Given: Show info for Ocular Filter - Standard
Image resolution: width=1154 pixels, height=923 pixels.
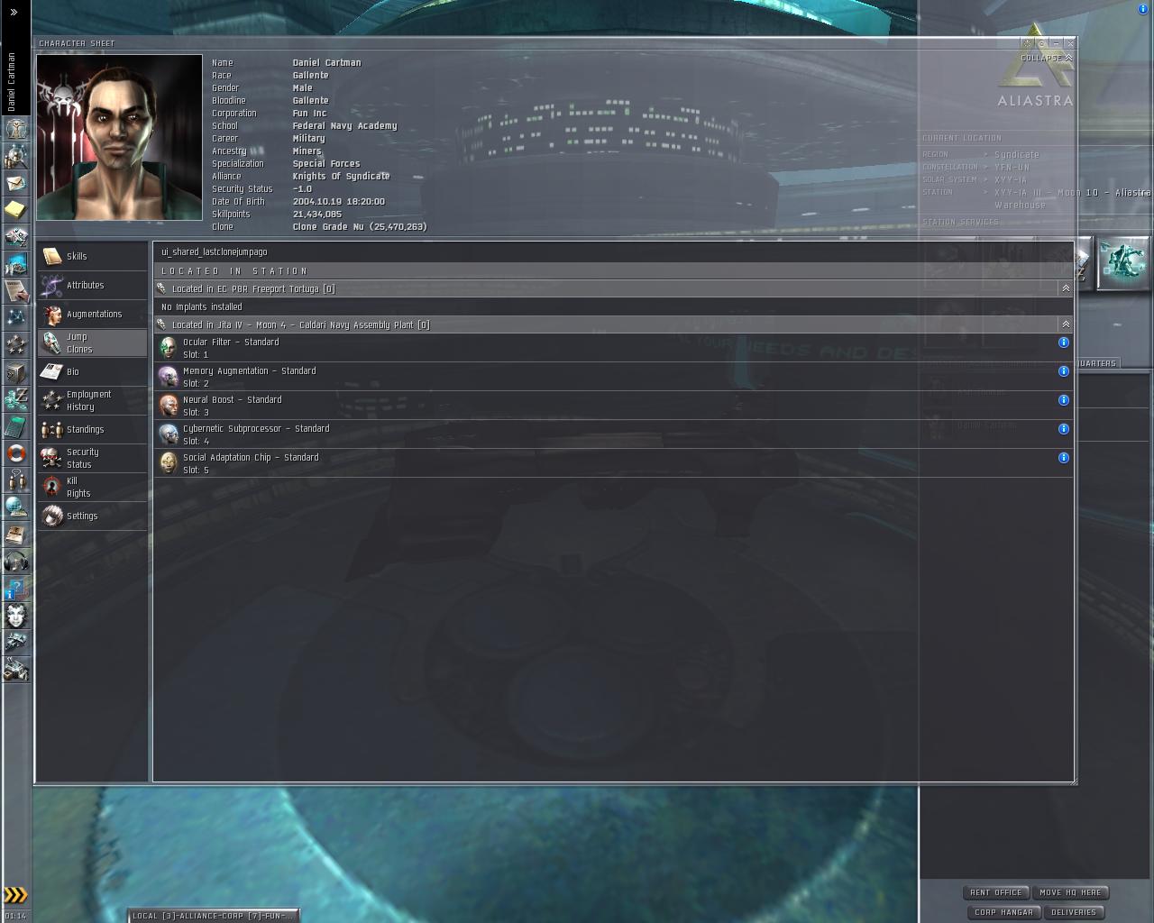Looking at the screenshot, I should coord(1064,343).
